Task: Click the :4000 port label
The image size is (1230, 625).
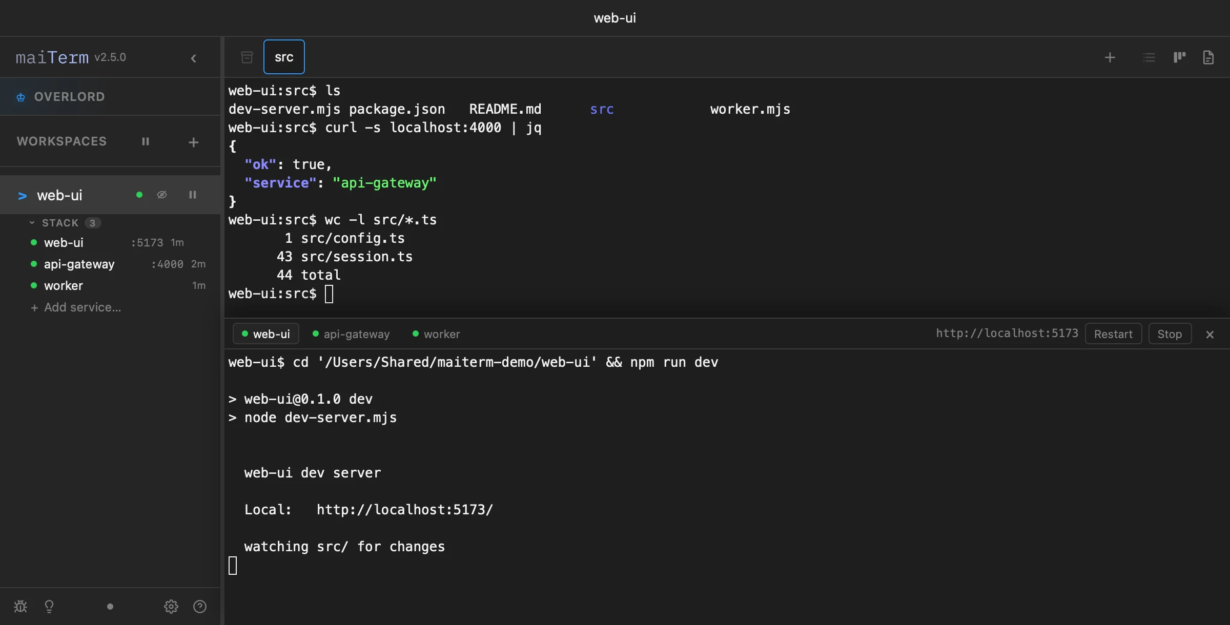Action: pos(168,264)
